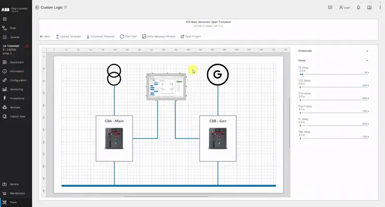Open the Monitoring section
The image size is (385, 207).
click(16, 89)
